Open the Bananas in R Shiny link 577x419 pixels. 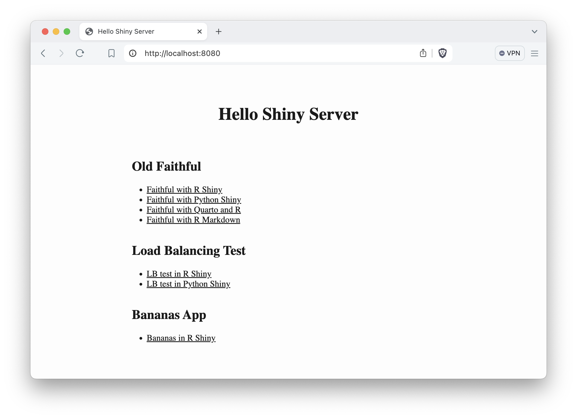coord(181,338)
